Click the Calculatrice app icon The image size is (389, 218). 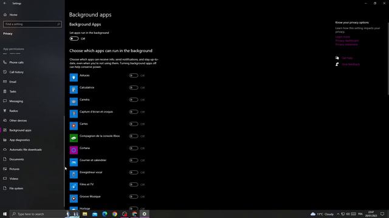(74, 90)
